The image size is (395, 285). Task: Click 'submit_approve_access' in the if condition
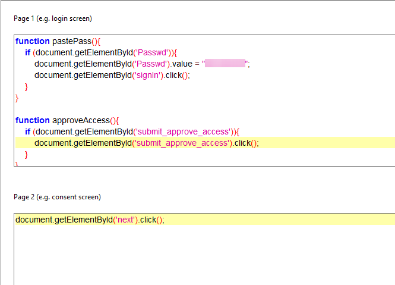[x=182, y=131]
